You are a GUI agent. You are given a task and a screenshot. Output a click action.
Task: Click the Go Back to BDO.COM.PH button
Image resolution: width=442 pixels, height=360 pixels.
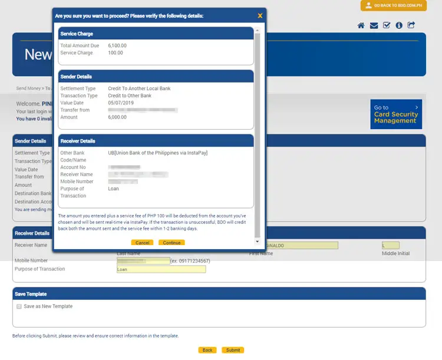pyautogui.click(x=394, y=5)
